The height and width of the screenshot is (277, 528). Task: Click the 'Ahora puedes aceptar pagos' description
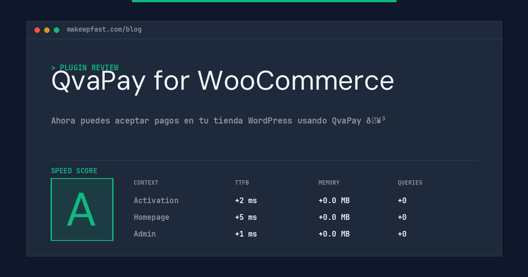(x=218, y=120)
